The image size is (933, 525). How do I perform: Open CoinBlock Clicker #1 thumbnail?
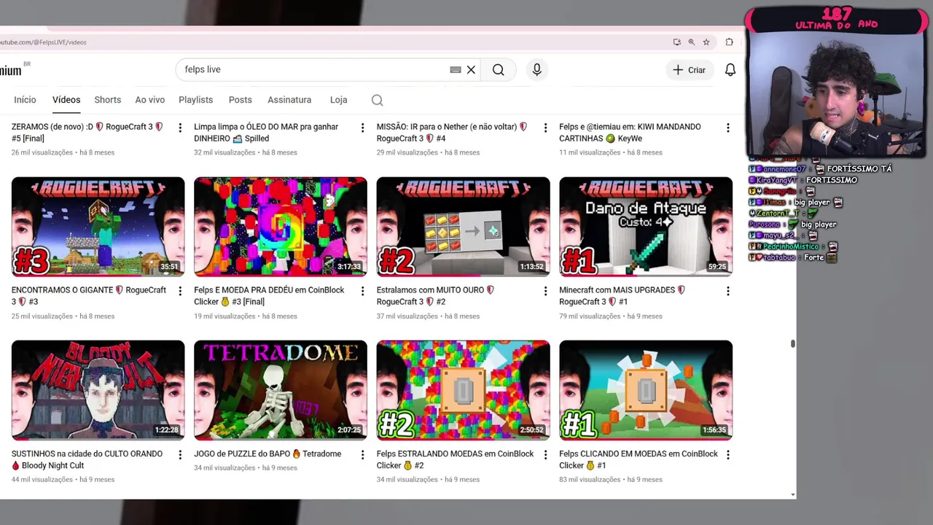point(646,390)
